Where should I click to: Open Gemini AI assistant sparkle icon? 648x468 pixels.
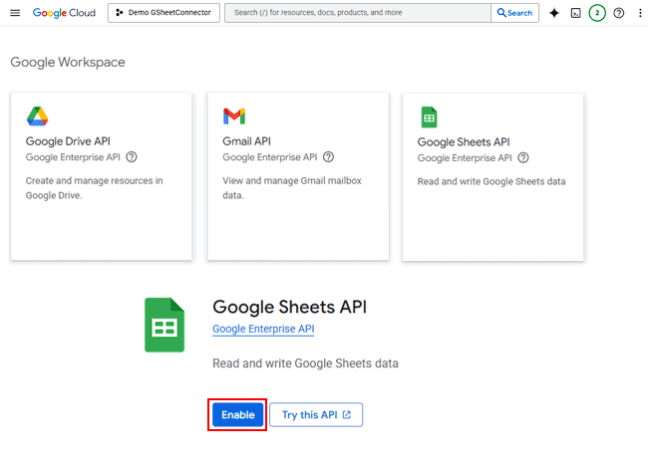point(554,13)
